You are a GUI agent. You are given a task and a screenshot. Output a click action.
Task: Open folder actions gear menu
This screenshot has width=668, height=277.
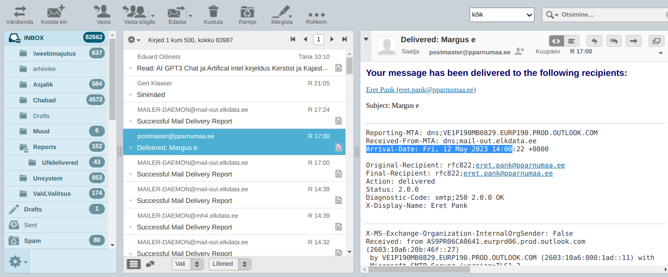pos(18,261)
